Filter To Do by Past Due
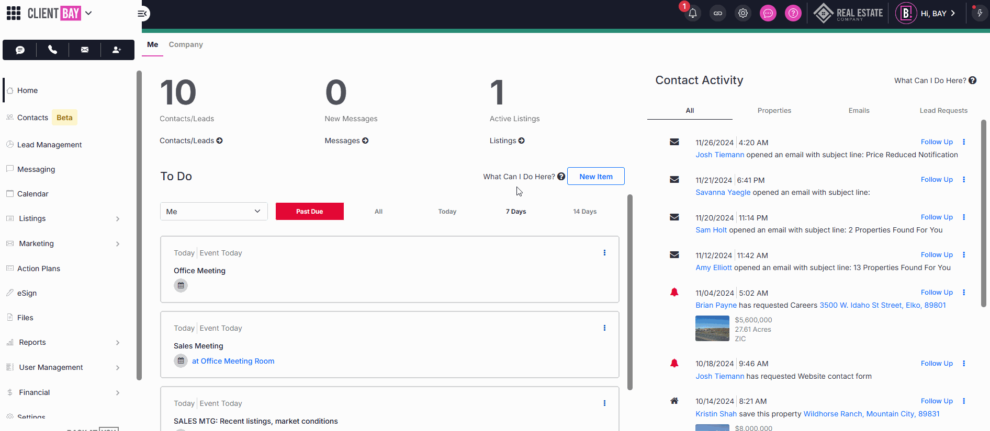 pyautogui.click(x=310, y=212)
